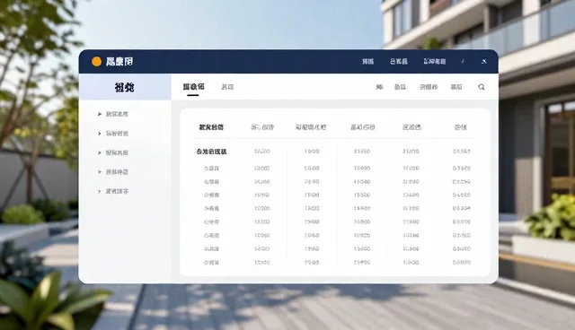Click the bold first-column table header
575x330 pixels.
pyautogui.click(x=211, y=127)
